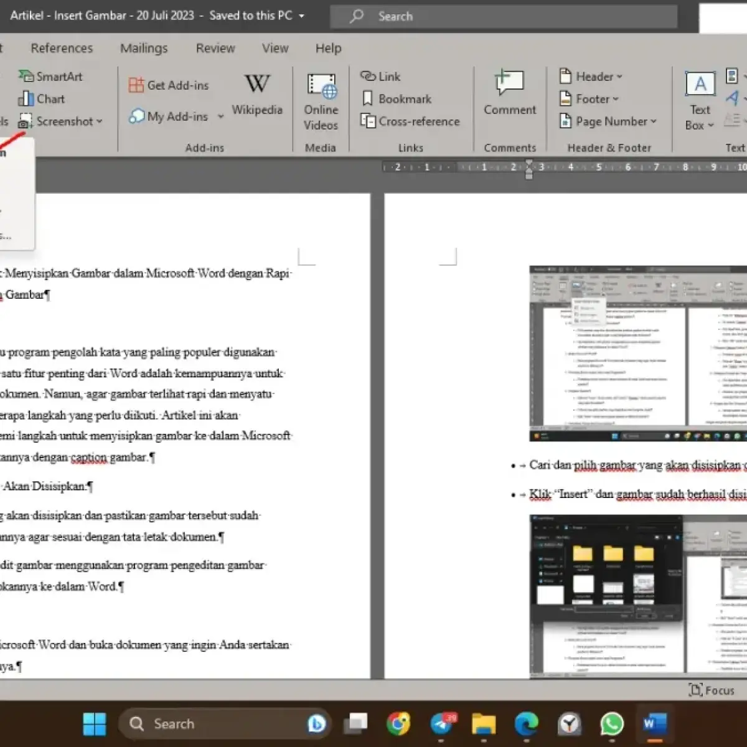The image size is (747, 747).
Task: Open the Mailings tab
Action: [x=144, y=48]
